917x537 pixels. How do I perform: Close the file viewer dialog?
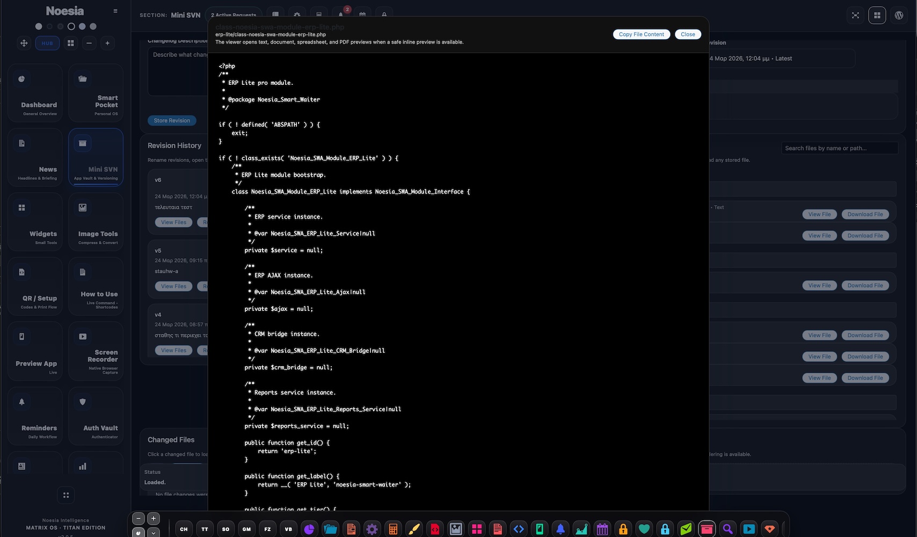tap(688, 34)
